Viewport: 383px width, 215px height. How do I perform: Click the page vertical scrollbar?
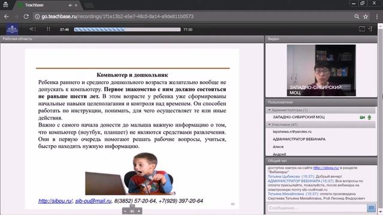pos(381,119)
